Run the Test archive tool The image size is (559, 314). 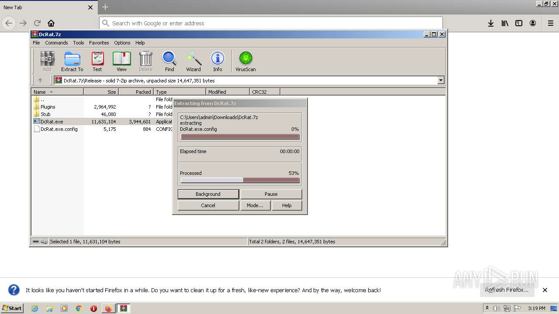pos(97,61)
